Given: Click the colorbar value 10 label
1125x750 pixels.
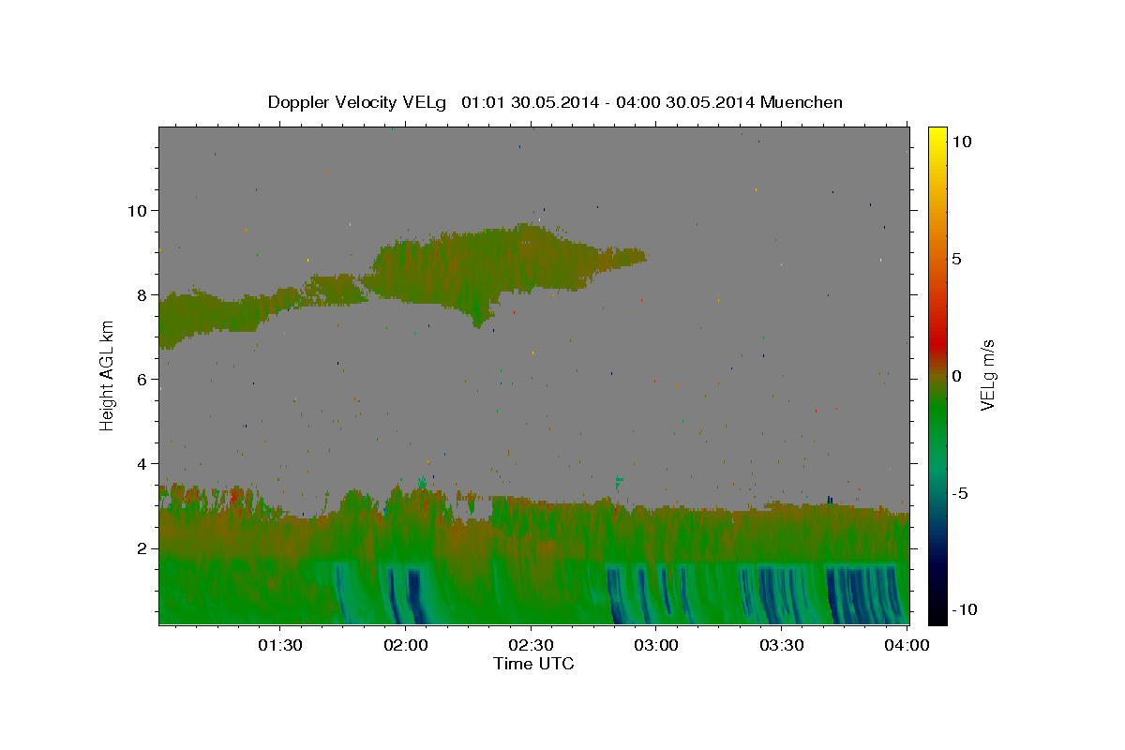Looking at the screenshot, I should pyautogui.click(x=961, y=142).
